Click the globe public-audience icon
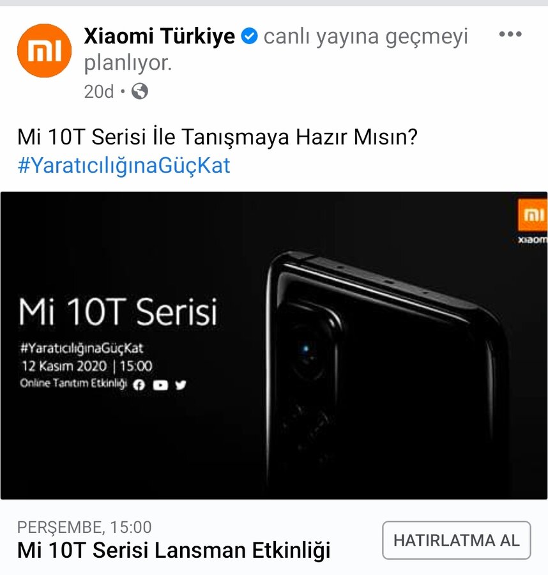Image resolution: width=548 pixels, height=575 pixels. click(x=140, y=91)
